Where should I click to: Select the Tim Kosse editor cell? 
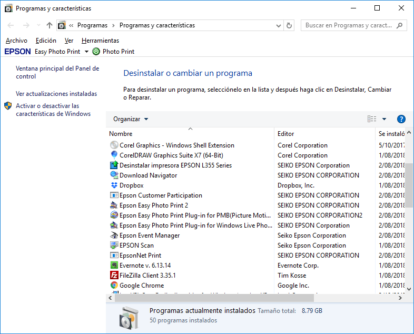pos(292,276)
